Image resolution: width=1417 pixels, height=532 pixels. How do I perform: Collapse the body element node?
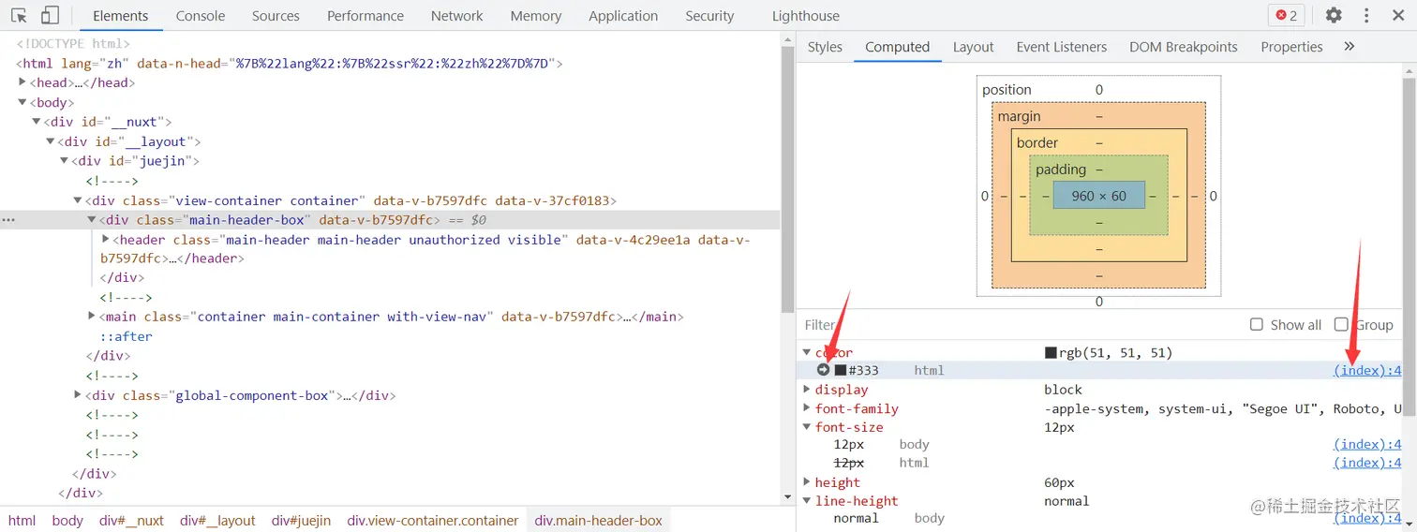pyautogui.click(x=23, y=102)
